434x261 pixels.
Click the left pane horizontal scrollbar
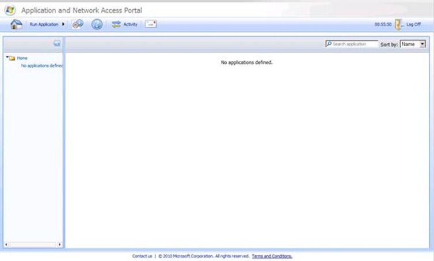click(x=33, y=244)
